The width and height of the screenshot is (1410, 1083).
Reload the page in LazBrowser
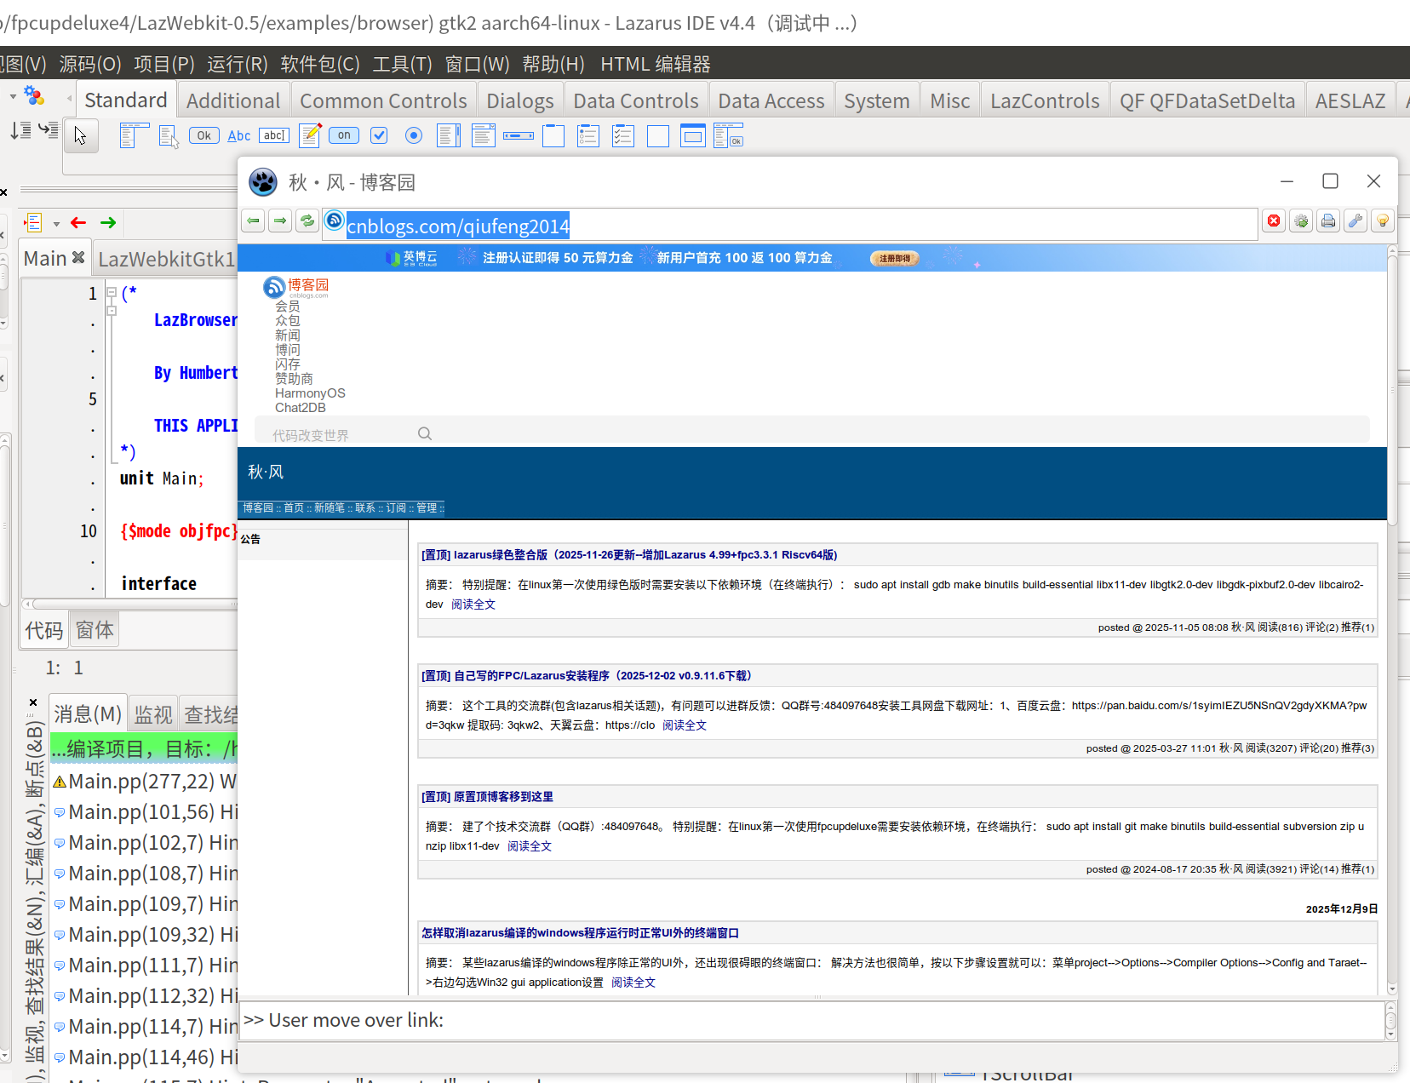coord(307,221)
